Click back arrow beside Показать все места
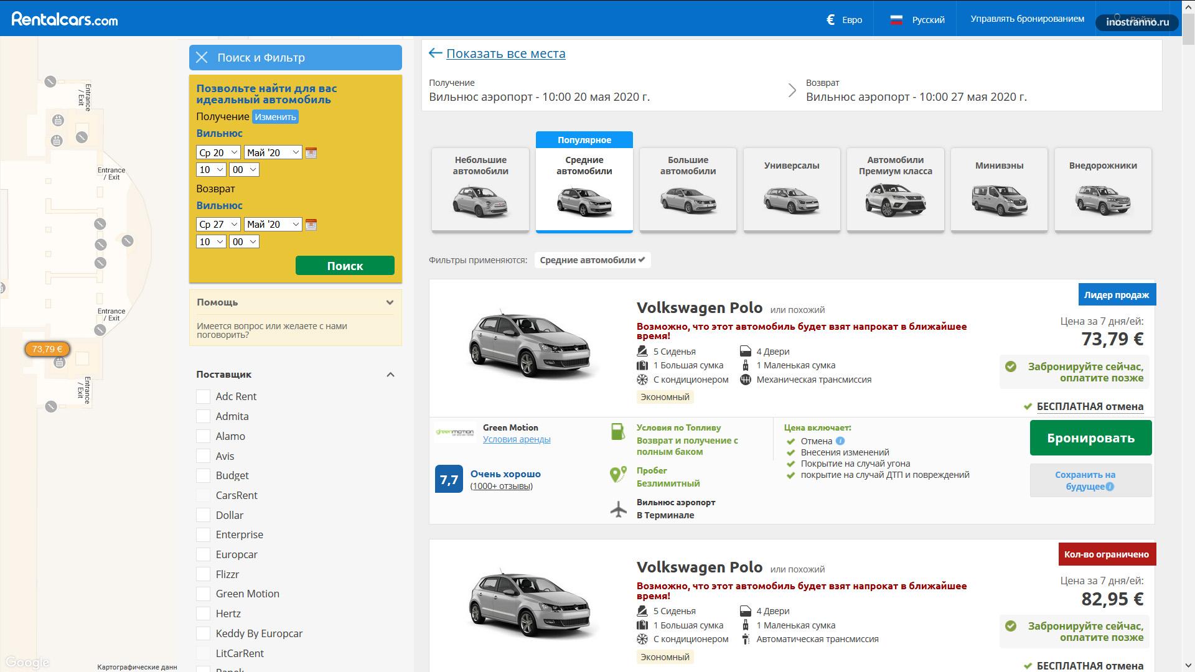Viewport: 1195px width, 672px height. pyautogui.click(x=435, y=54)
